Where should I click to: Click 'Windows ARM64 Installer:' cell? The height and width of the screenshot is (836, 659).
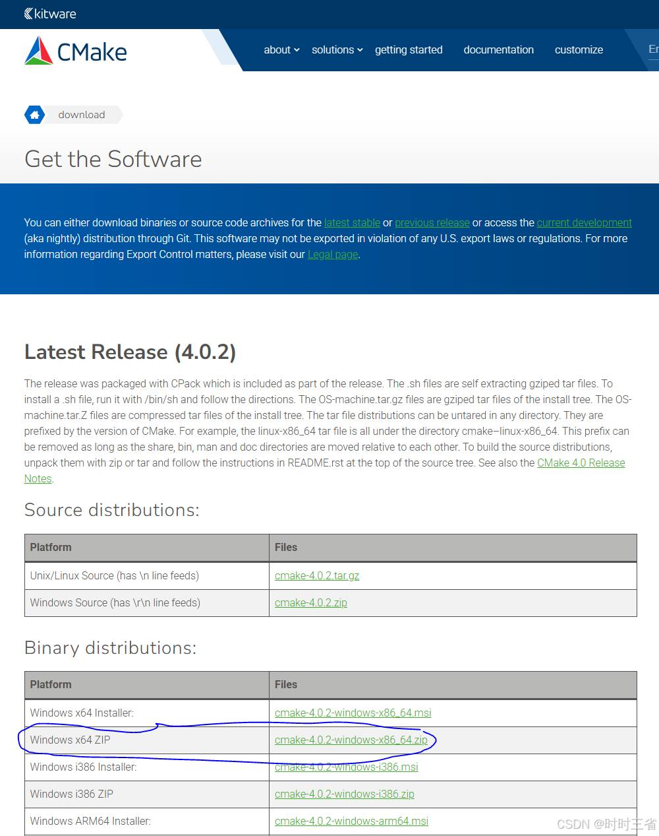(x=147, y=821)
